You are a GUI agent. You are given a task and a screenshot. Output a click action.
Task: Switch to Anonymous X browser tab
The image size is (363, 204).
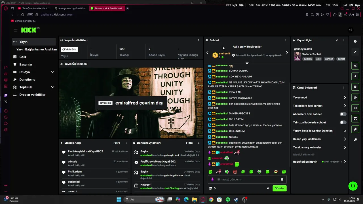[x=70, y=8]
